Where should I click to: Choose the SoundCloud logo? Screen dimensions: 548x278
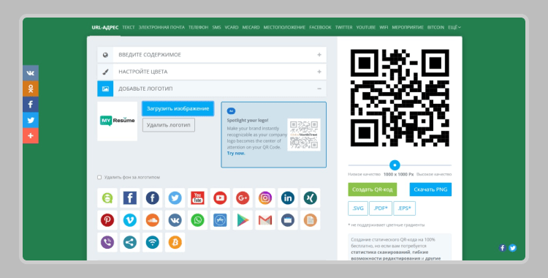[153, 220]
